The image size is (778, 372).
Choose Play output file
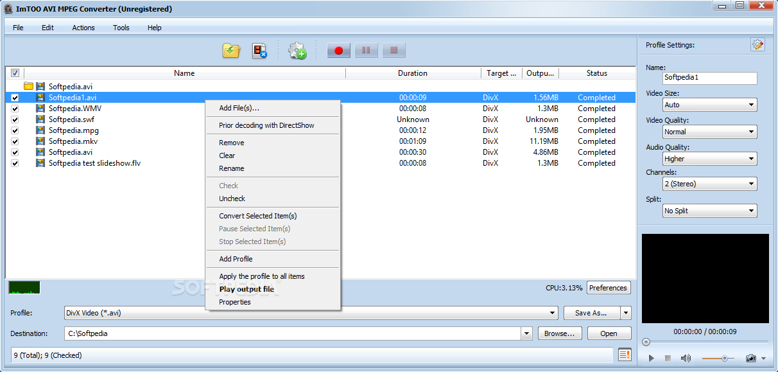pyautogui.click(x=273, y=289)
